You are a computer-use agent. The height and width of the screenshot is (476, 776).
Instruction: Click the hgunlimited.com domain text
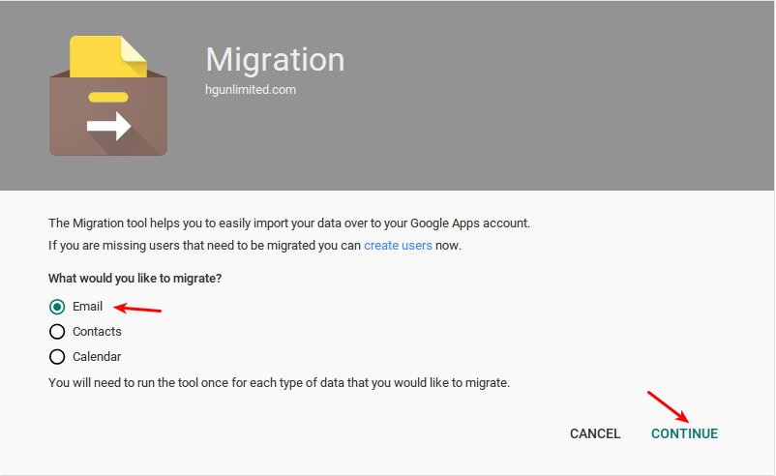[x=251, y=90]
